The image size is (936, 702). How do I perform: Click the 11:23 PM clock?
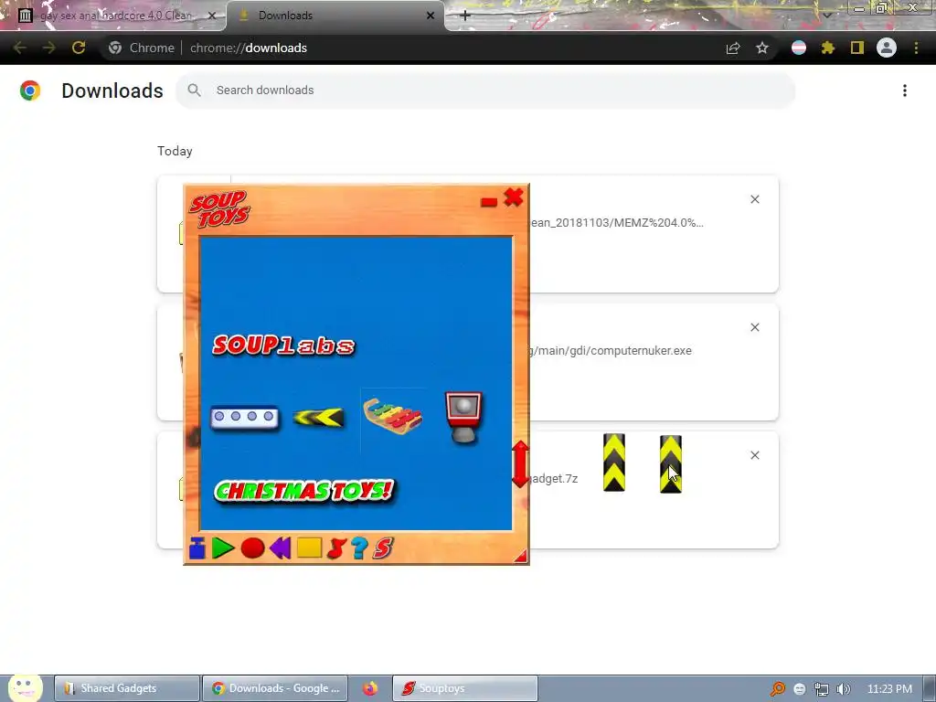click(889, 689)
